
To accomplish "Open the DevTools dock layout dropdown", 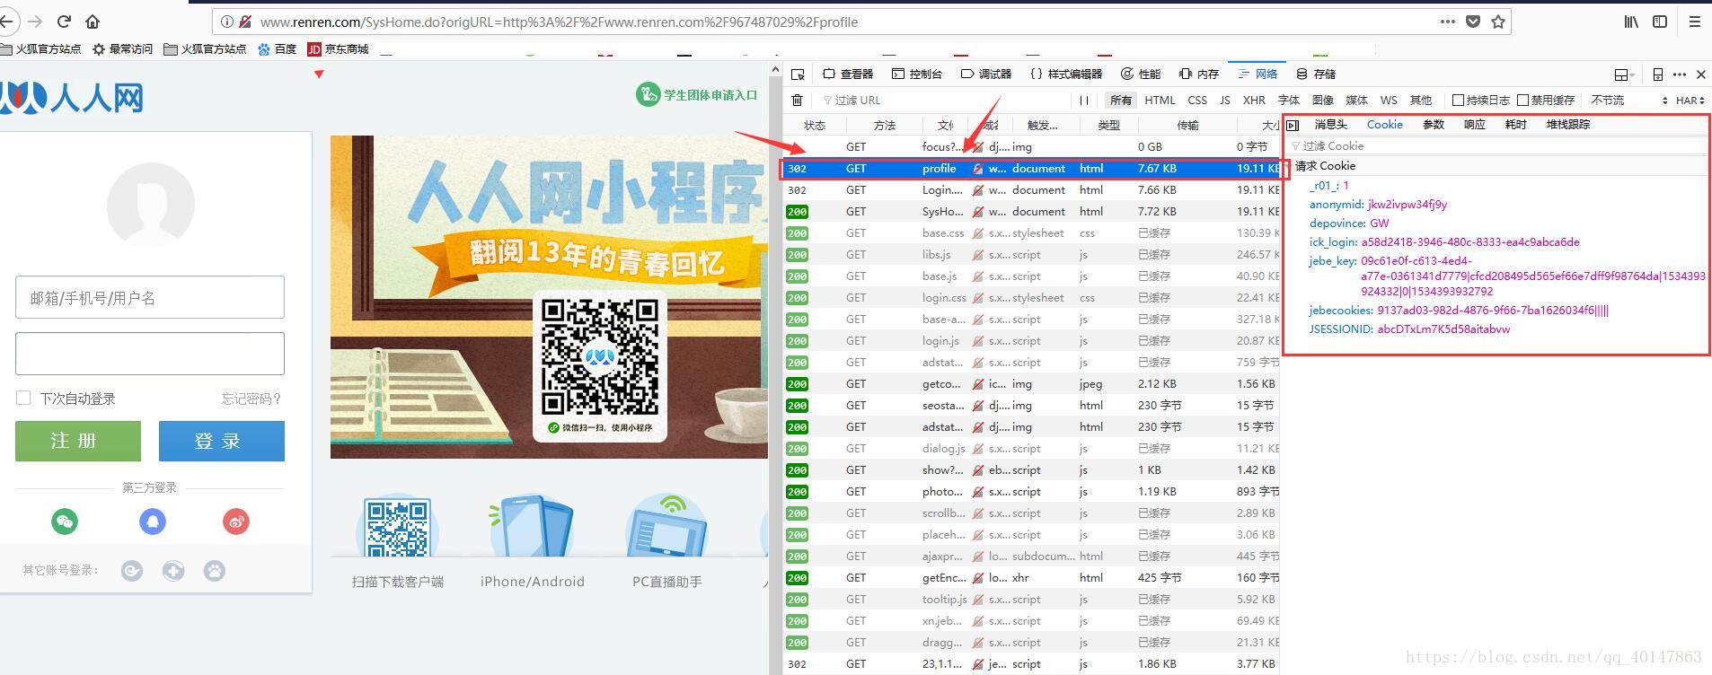I will tap(1624, 74).
